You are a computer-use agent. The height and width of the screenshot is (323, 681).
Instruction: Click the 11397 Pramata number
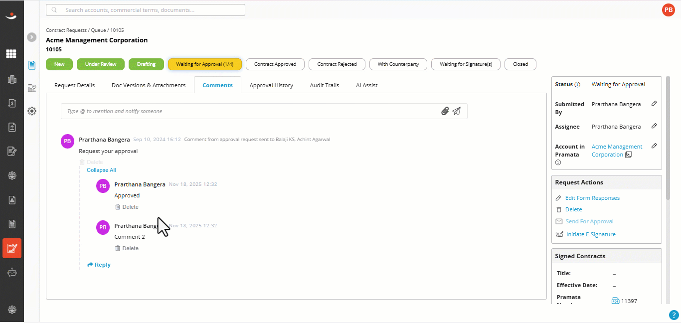(x=629, y=301)
